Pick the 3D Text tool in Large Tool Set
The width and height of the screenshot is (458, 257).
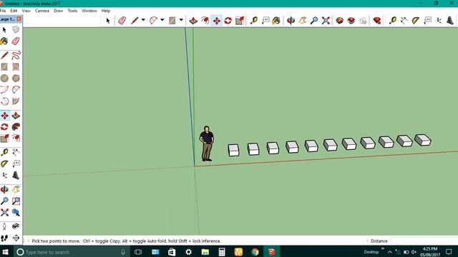(16, 175)
